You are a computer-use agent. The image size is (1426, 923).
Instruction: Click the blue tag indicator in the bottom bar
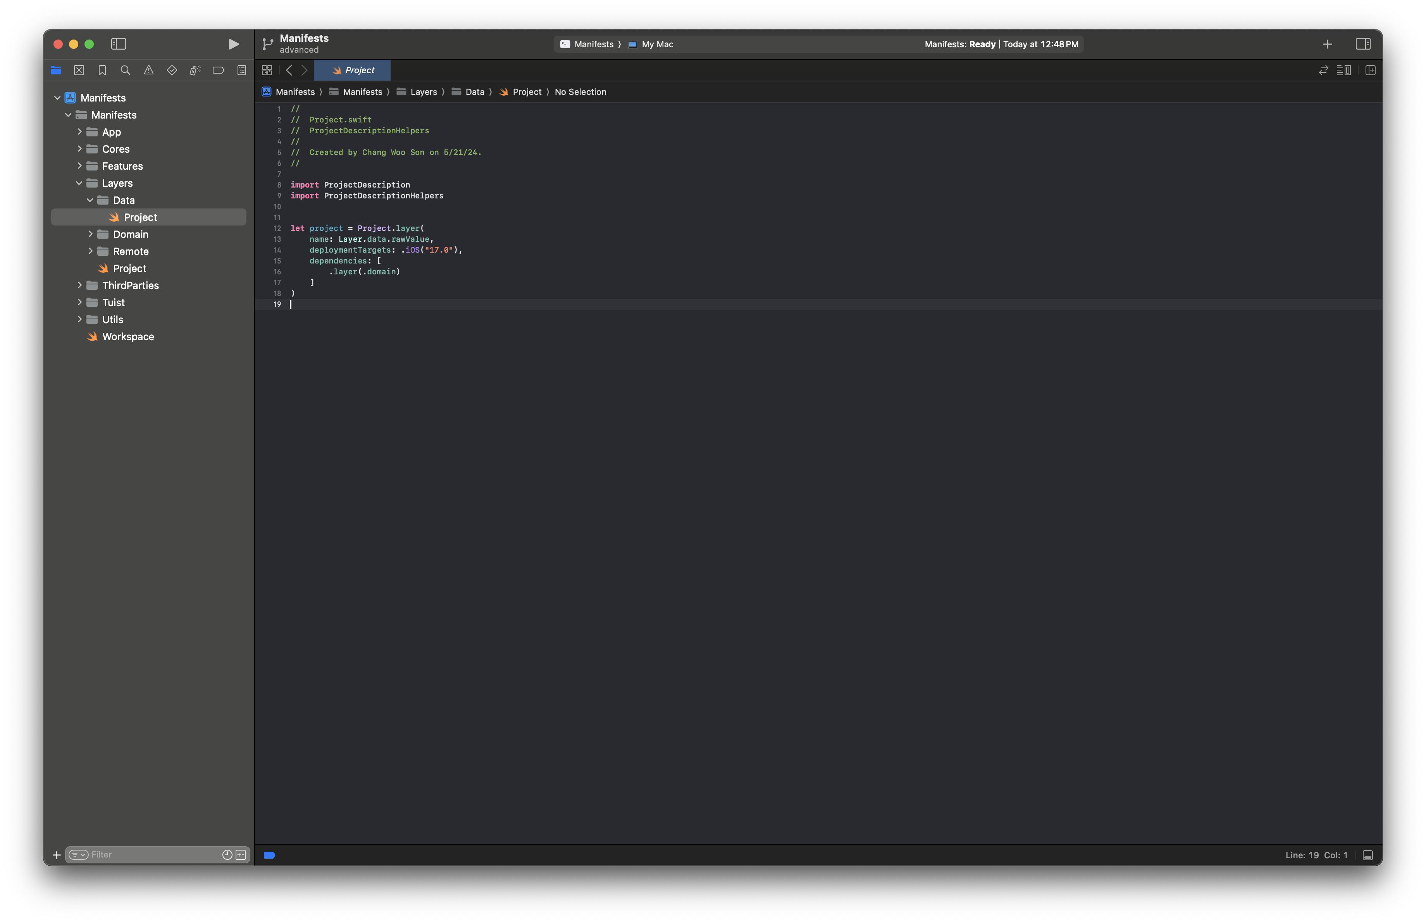pos(270,855)
